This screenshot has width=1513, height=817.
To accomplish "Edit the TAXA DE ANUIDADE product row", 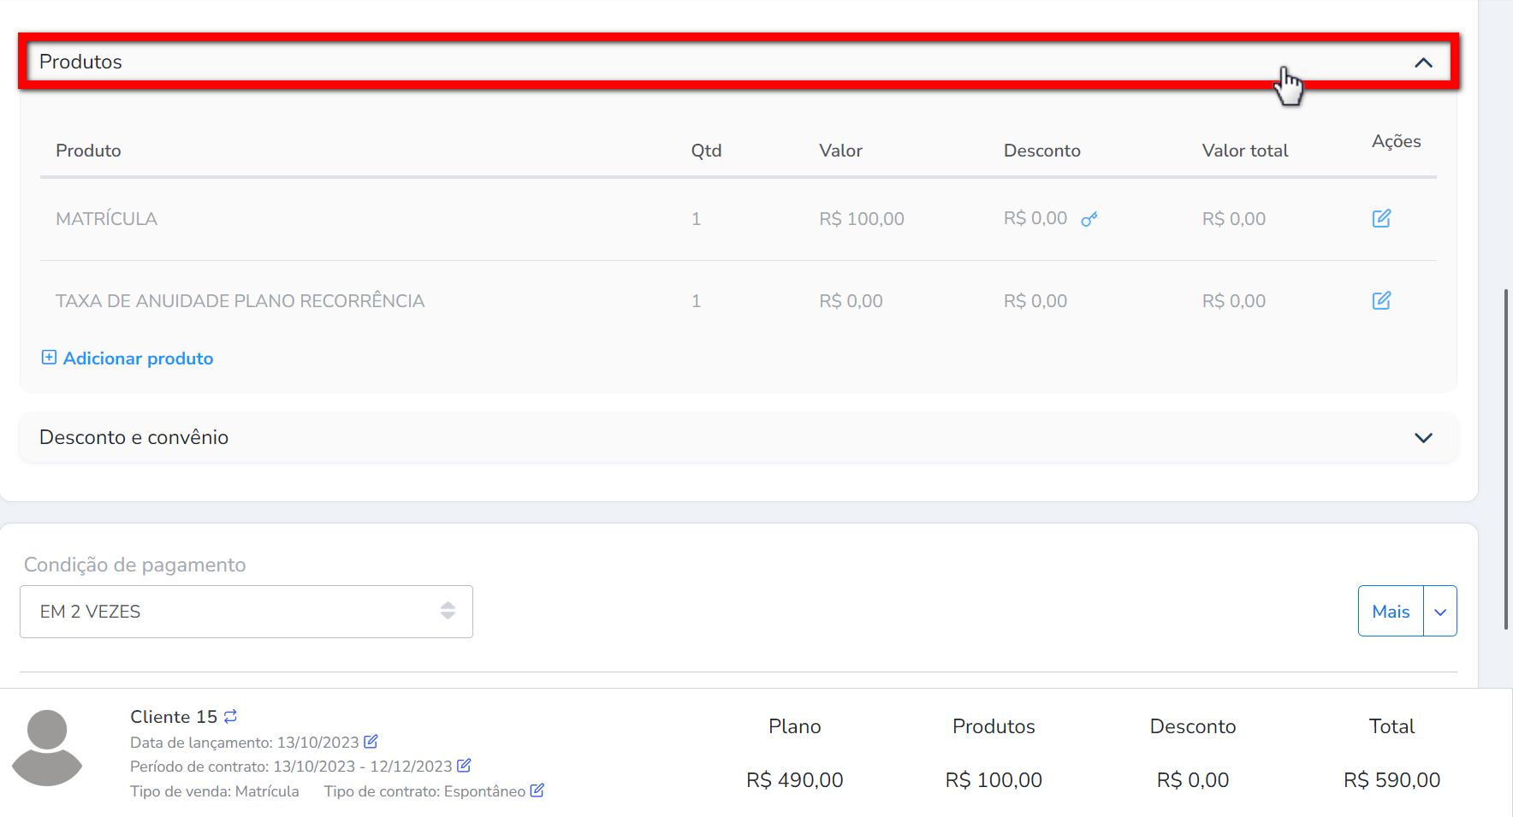I will click(1381, 300).
